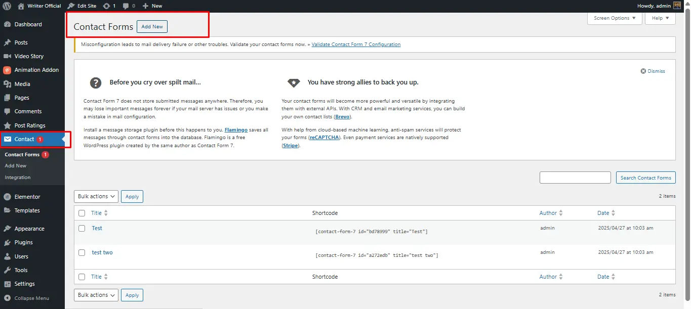Viewport: 691px width, 309px height.
Task: Click the Elementor icon in sidebar
Action: tap(7, 197)
